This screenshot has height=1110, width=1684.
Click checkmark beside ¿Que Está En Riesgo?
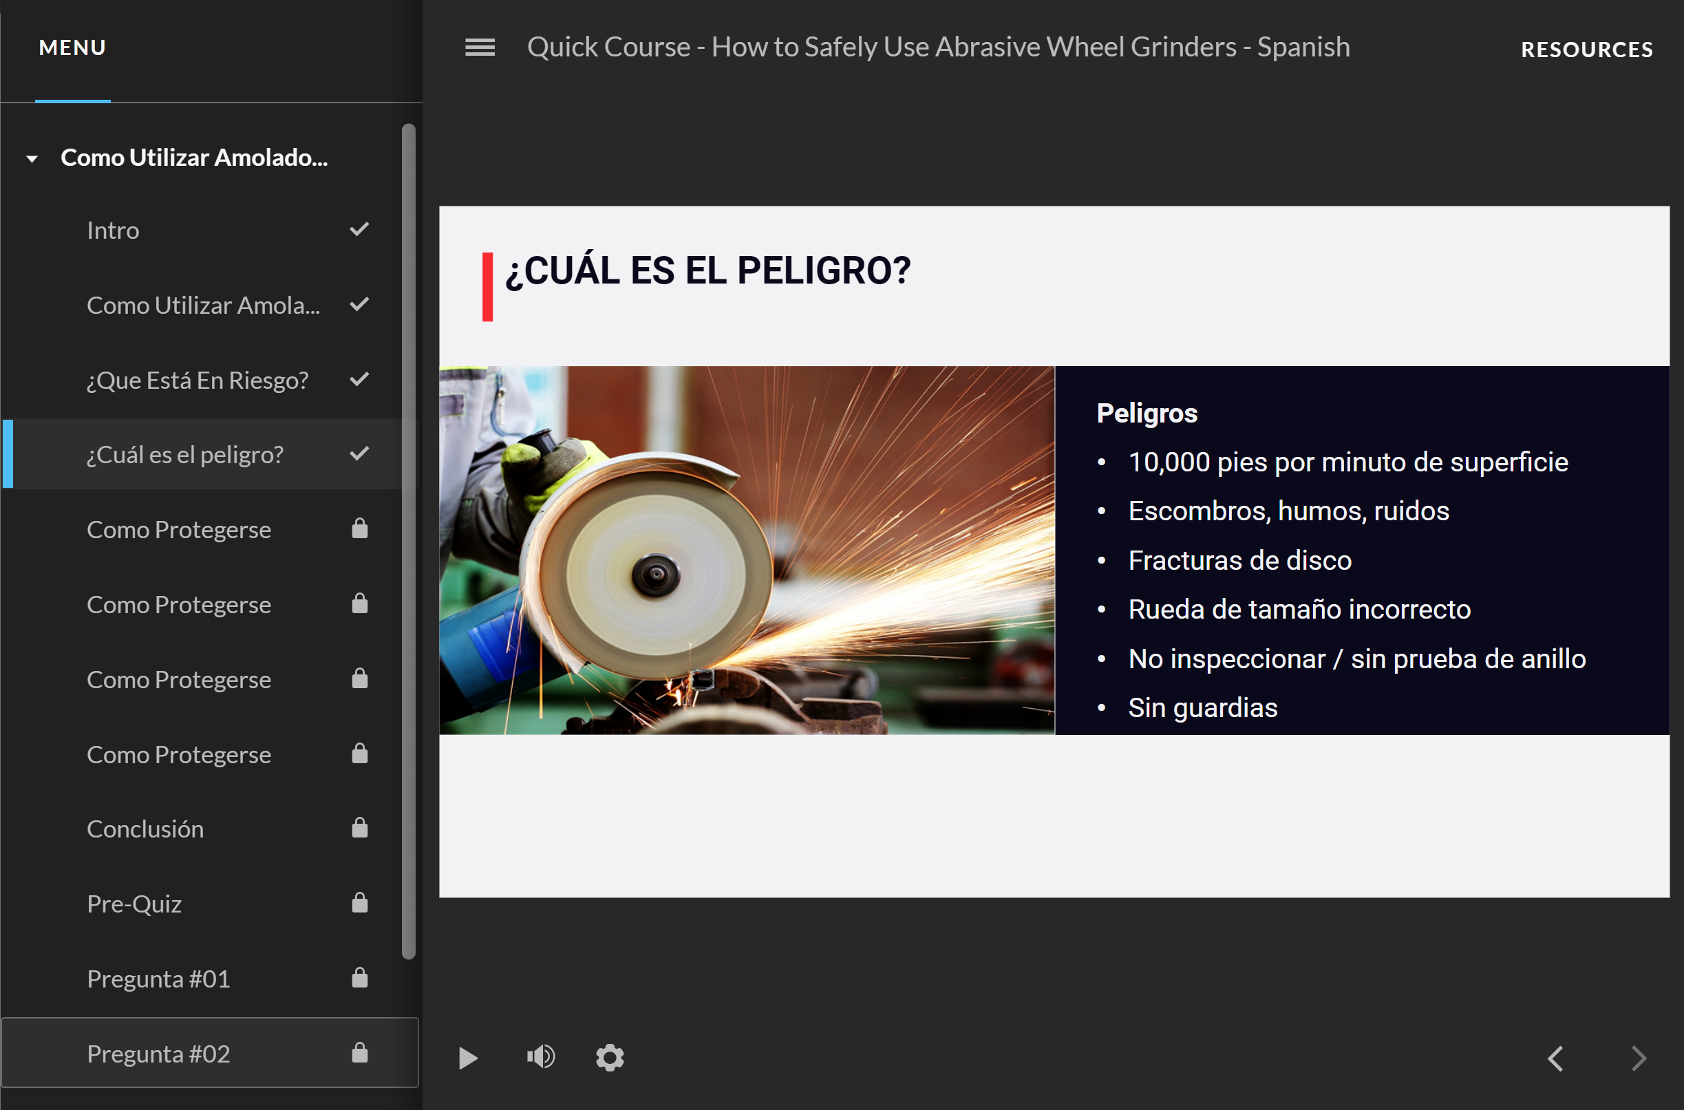point(360,379)
